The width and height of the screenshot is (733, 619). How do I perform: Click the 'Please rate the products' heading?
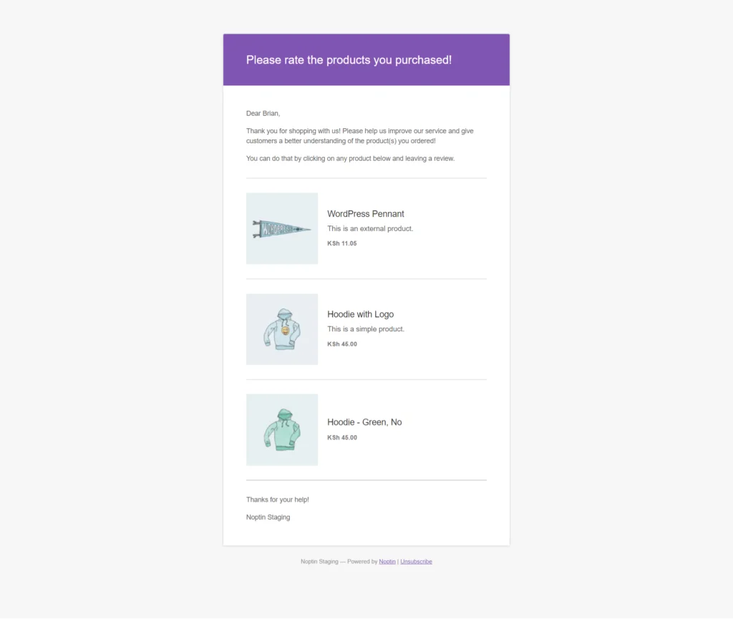tap(349, 60)
